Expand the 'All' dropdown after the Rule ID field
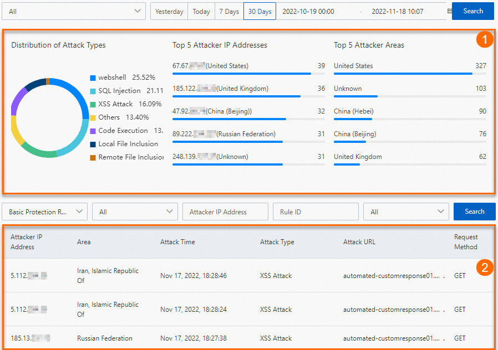The height and width of the screenshot is (350, 498). (406, 212)
